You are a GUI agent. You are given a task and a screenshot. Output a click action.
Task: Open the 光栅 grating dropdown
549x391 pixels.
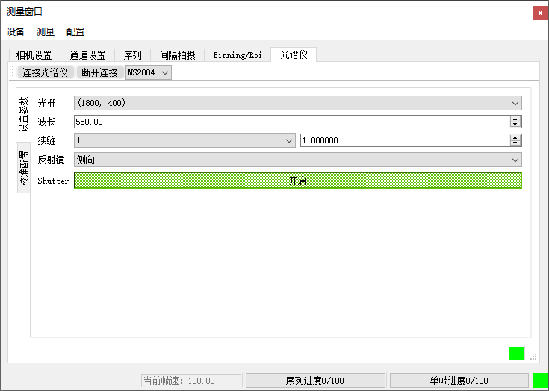297,103
